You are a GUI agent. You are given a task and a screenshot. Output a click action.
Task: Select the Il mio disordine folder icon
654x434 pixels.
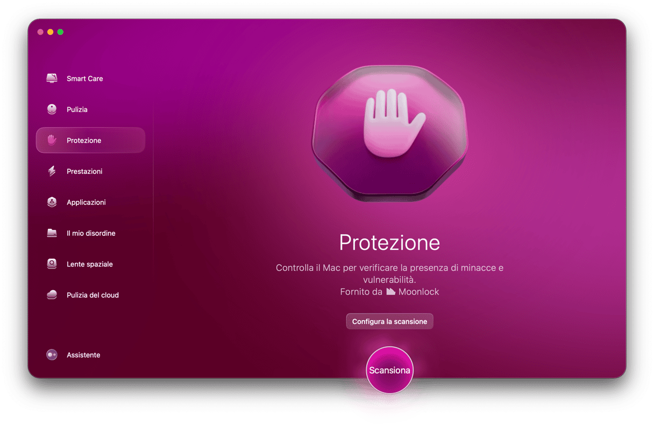52,233
